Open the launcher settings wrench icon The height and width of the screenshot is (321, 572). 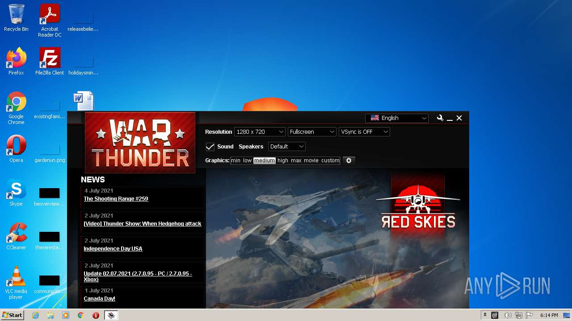[x=440, y=118]
